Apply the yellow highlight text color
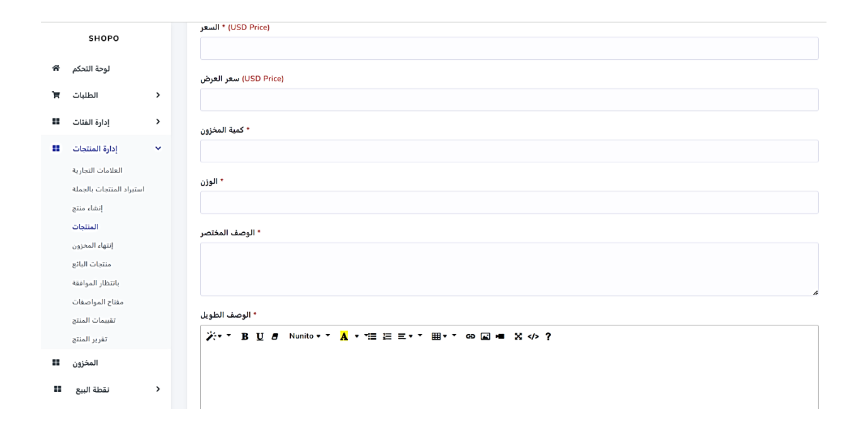The height and width of the screenshot is (431, 863). (344, 337)
